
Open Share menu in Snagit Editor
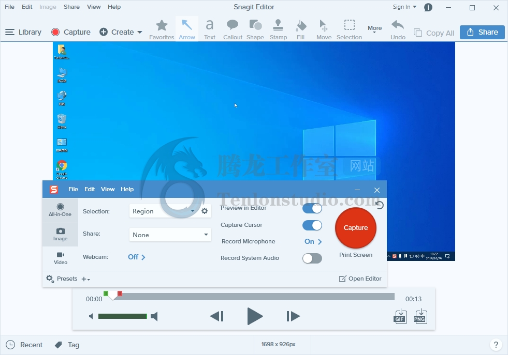(x=71, y=7)
